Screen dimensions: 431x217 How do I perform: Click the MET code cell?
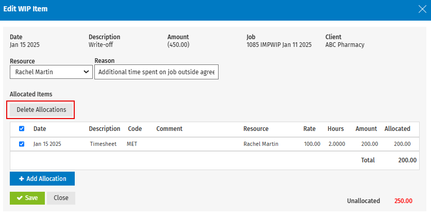point(132,144)
